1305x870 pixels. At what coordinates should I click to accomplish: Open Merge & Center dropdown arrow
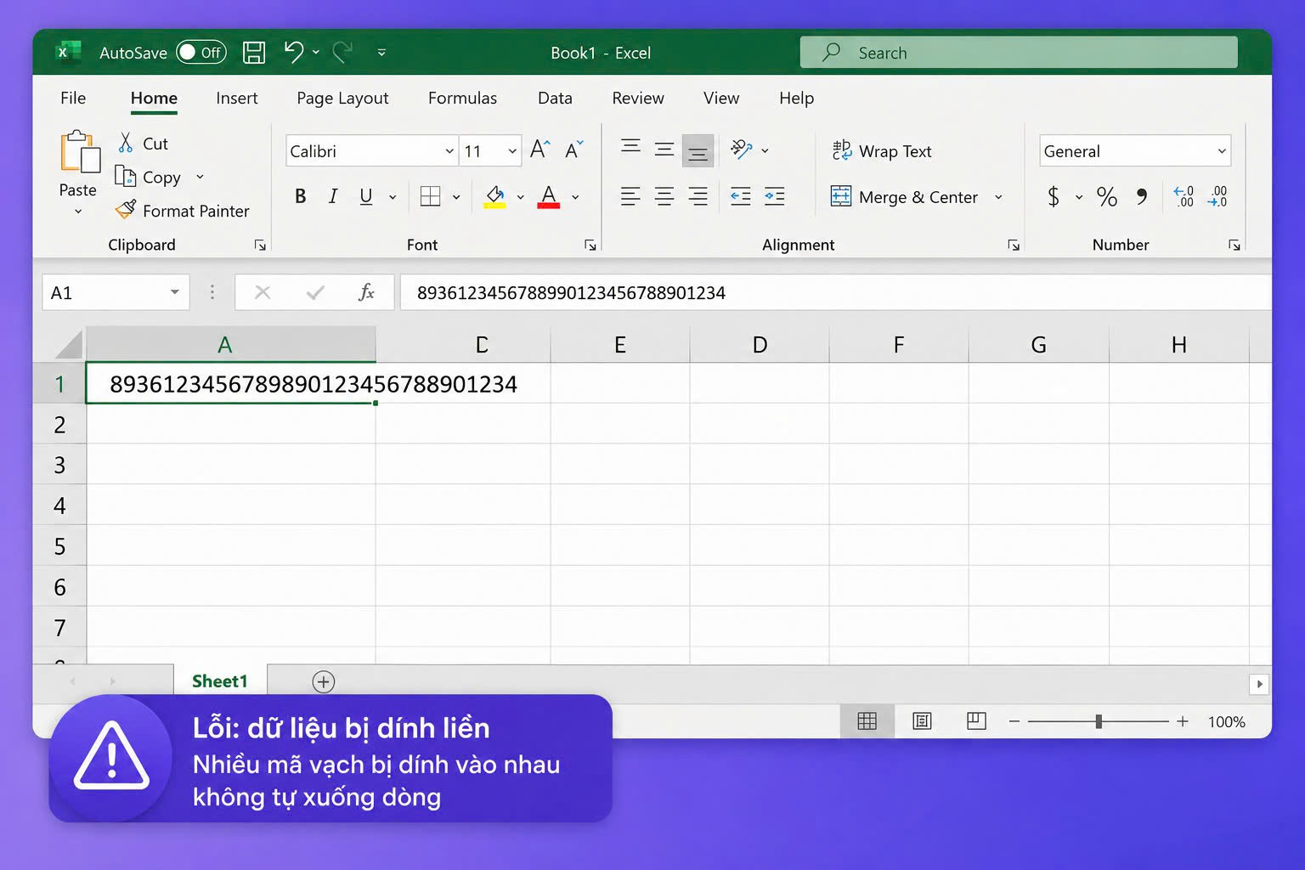tap(998, 197)
